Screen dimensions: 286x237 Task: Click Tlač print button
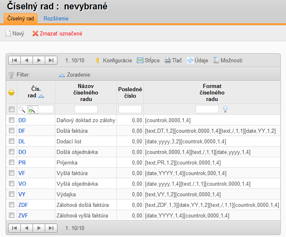click(x=173, y=60)
